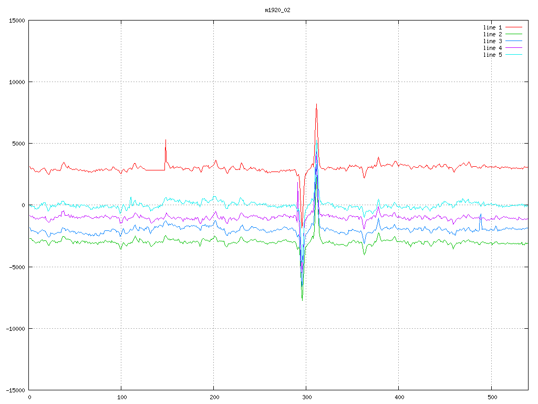The height and width of the screenshot is (404, 538).
Task: Click the cyan line 5 legend swatch
Action: 514,55
